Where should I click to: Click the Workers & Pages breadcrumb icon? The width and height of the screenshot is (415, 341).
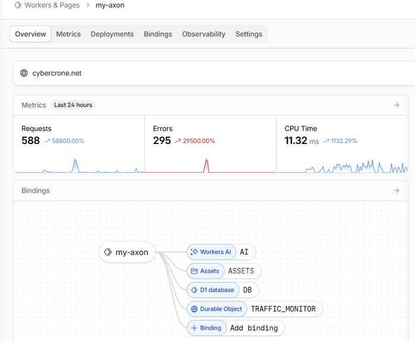[18, 5]
